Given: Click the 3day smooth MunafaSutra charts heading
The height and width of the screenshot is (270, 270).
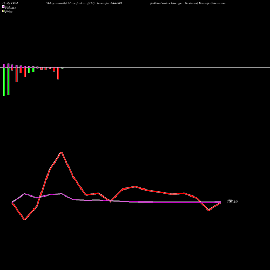Looking at the screenshot, I should click(x=84, y=3).
